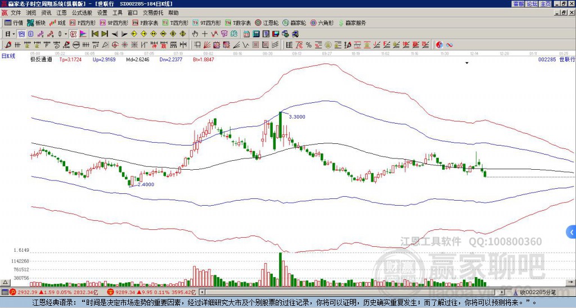Click the 日K线 label
The image size is (576, 308).
(8, 56)
